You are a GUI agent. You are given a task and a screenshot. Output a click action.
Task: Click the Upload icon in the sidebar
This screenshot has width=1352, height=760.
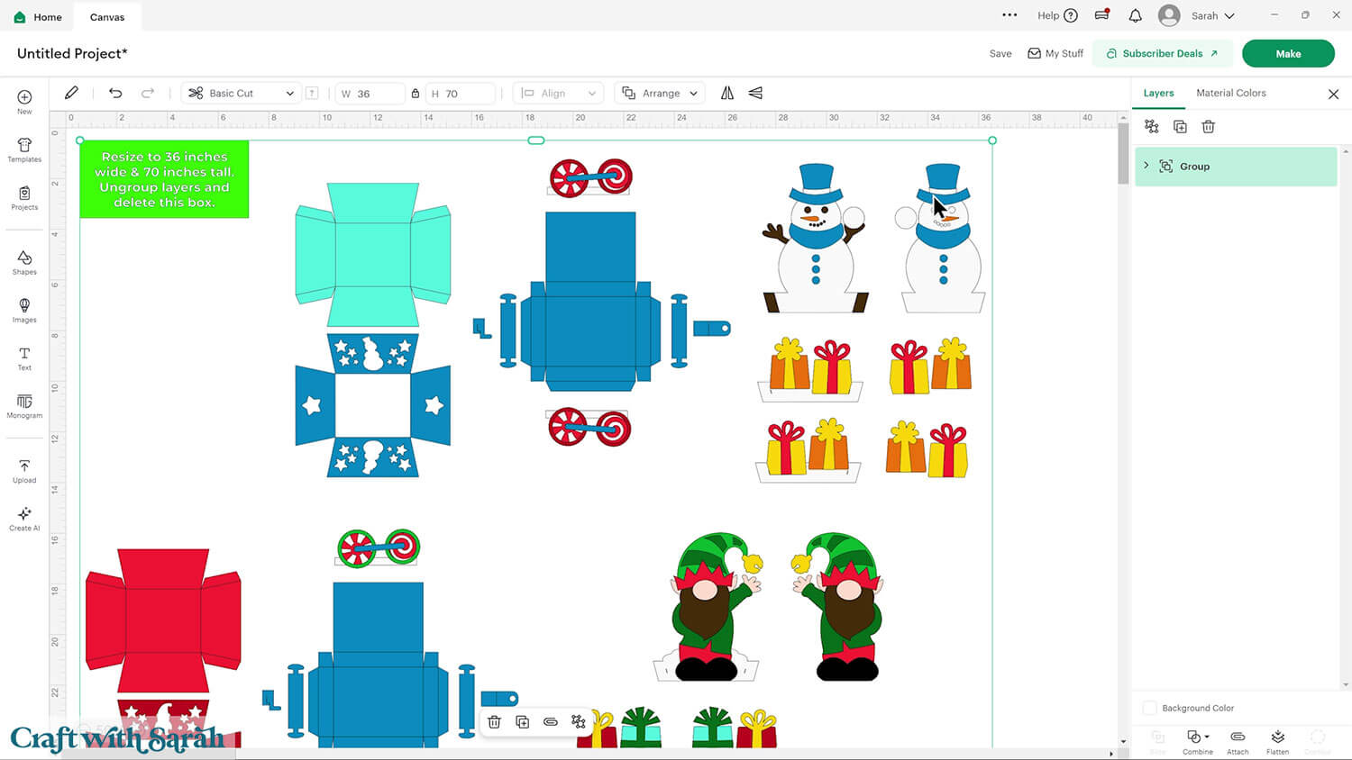[x=24, y=470]
